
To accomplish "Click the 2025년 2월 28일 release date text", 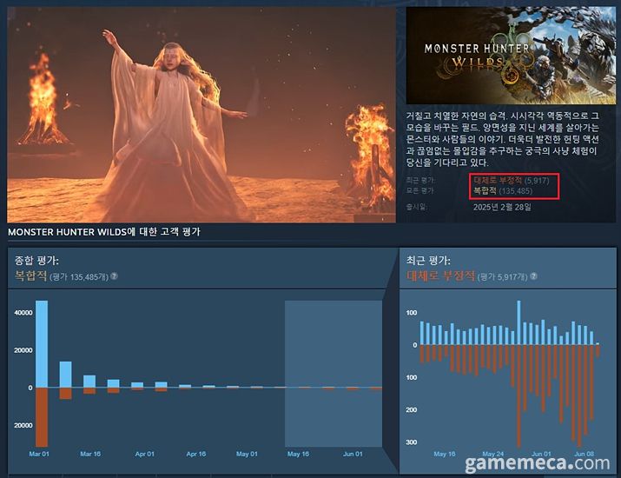I will [502, 207].
